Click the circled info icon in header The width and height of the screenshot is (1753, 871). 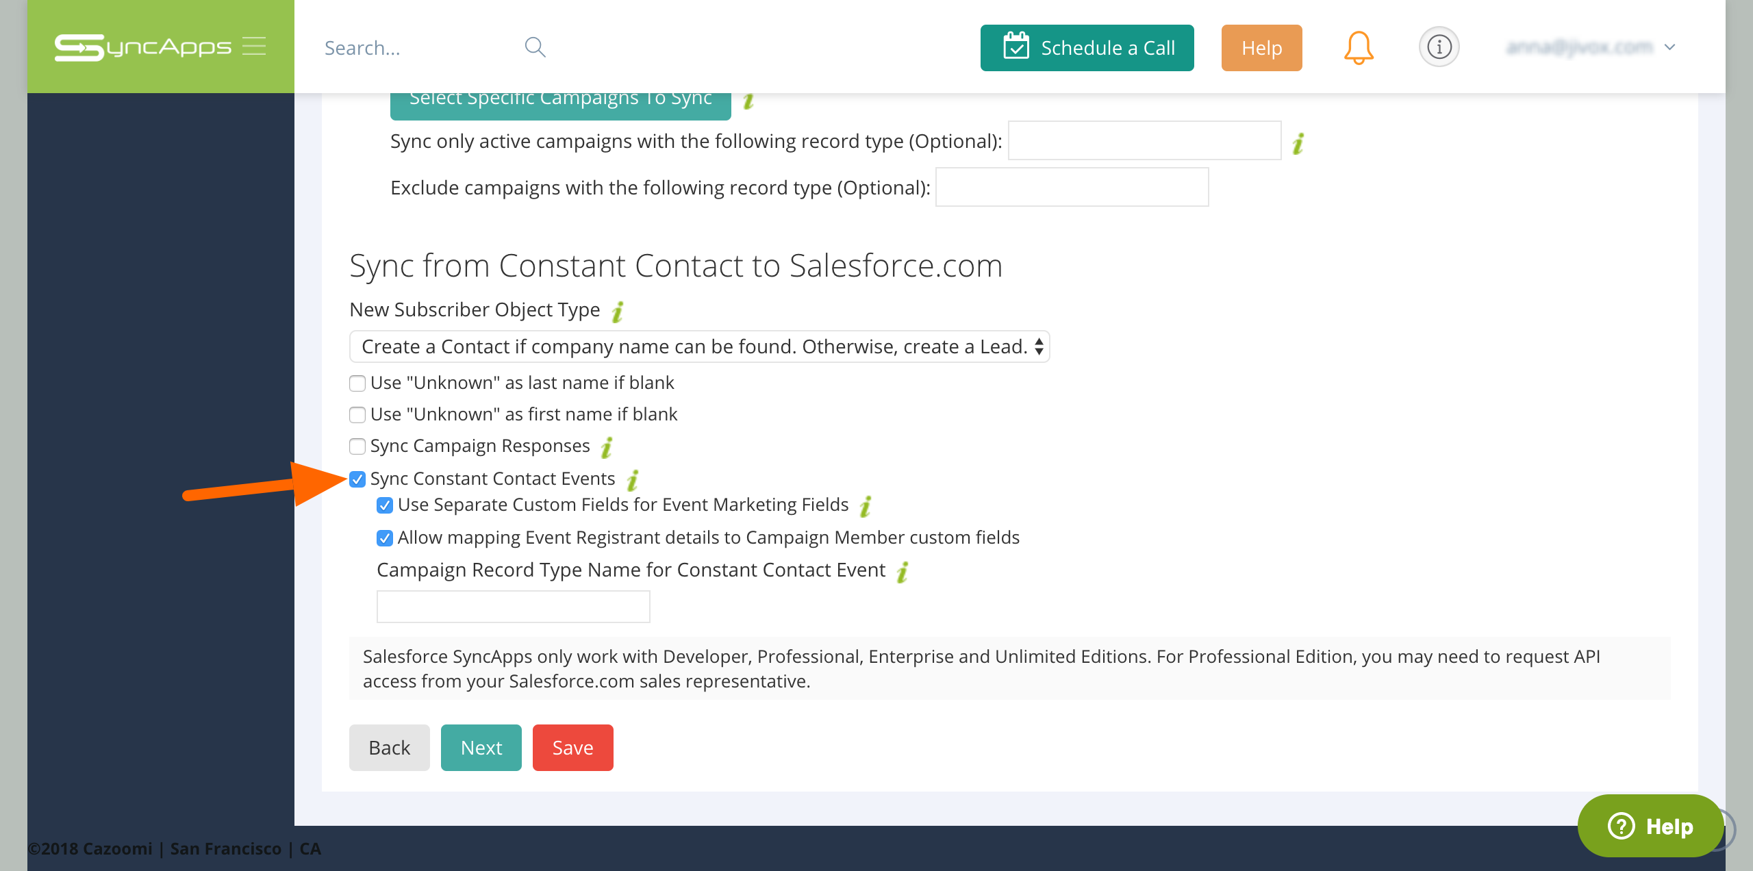point(1439,47)
